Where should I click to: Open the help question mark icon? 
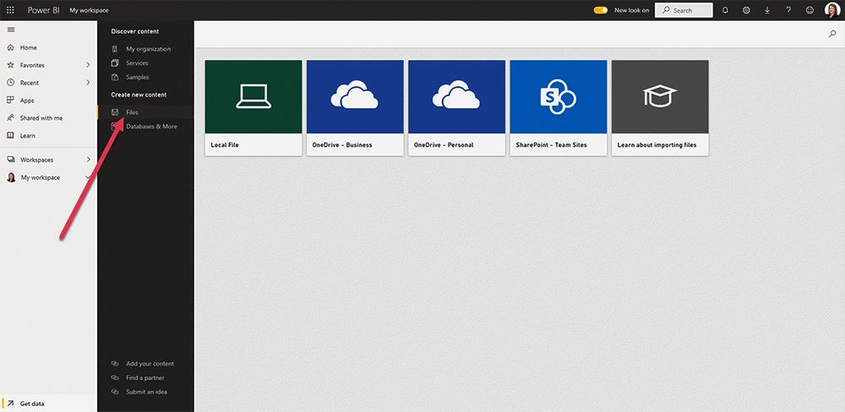point(788,10)
